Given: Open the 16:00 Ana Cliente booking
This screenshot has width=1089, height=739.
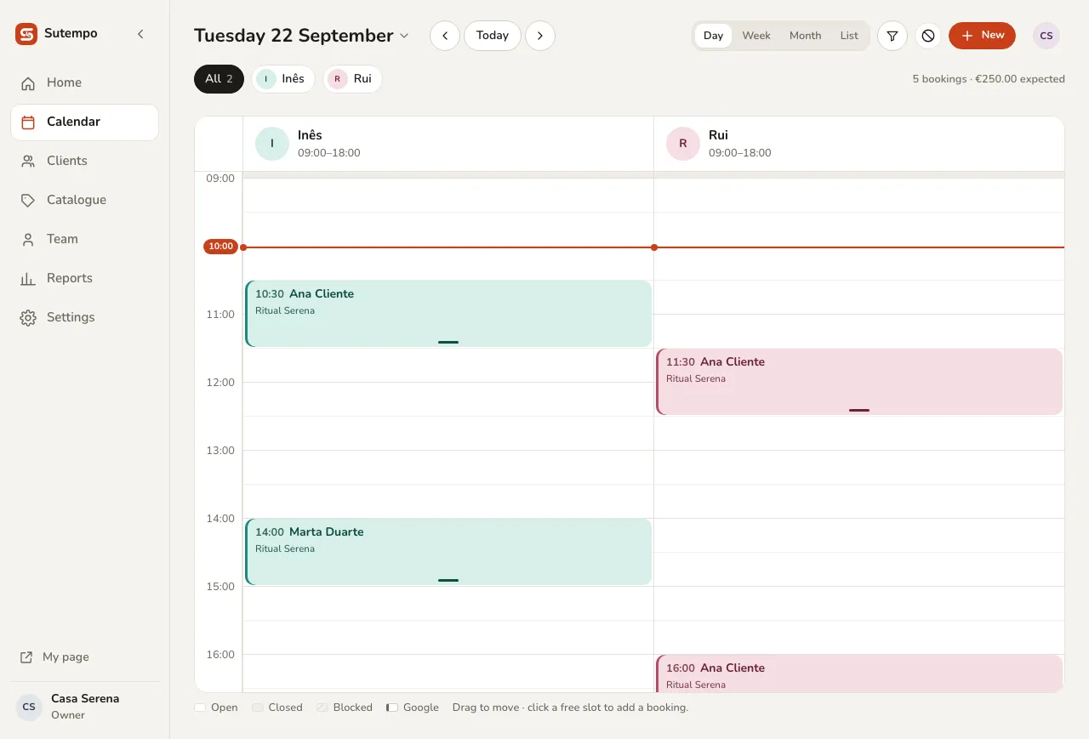Looking at the screenshot, I should click(859, 674).
